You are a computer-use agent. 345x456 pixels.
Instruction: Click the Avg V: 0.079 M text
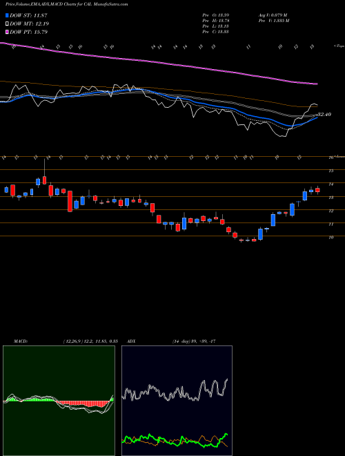coord(273,15)
